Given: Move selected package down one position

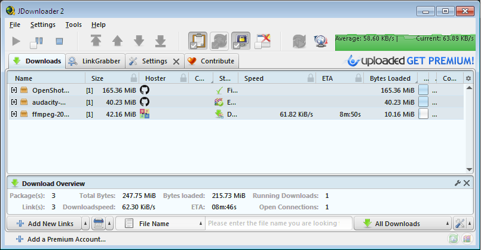Looking at the screenshot, I should point(139,41).
